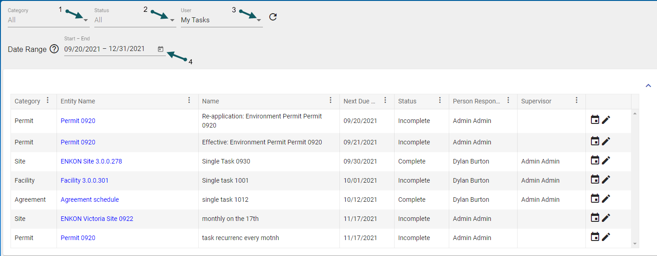
Task: Collapse the task table panel chevron
Action: [648, 85]
